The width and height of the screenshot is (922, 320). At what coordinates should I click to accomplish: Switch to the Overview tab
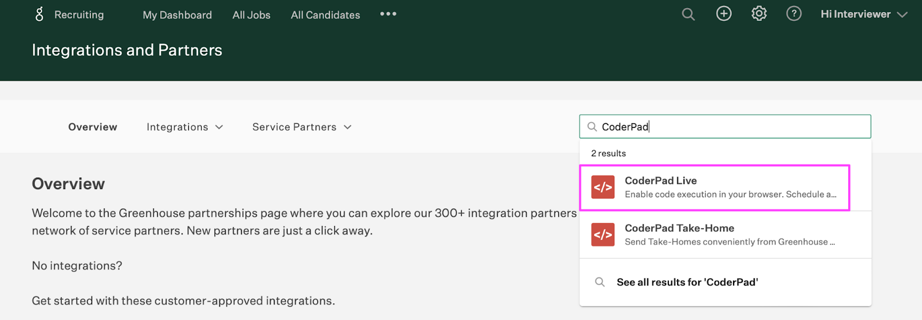tap(93, 127)
